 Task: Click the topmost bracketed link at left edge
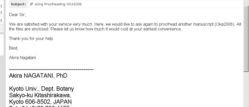tap(1, 6)
